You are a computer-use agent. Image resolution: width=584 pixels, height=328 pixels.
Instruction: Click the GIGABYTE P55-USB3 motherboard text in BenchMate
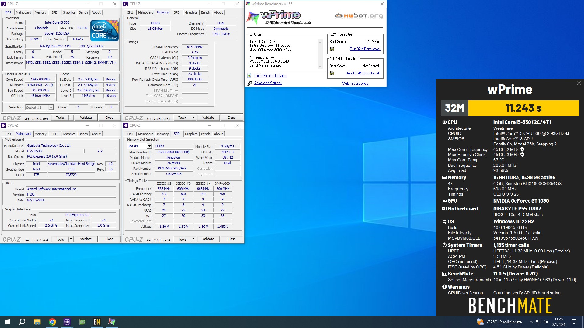click(x=517, y=209)
